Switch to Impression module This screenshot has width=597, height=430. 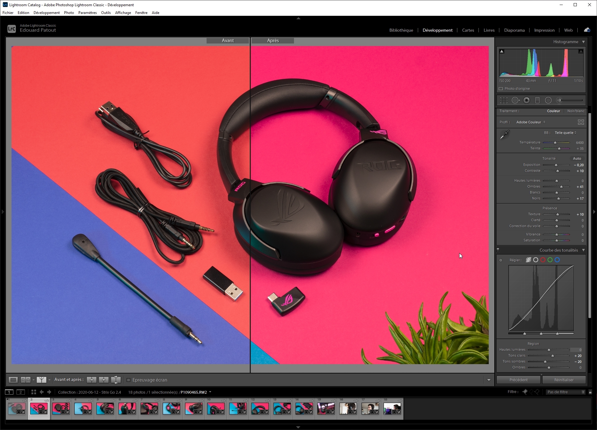[544, 30]
